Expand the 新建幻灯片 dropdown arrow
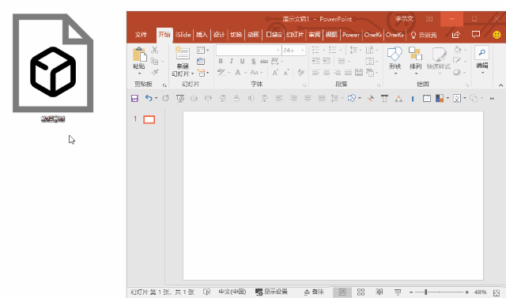 pyautogui.click(x=193, y=74)
